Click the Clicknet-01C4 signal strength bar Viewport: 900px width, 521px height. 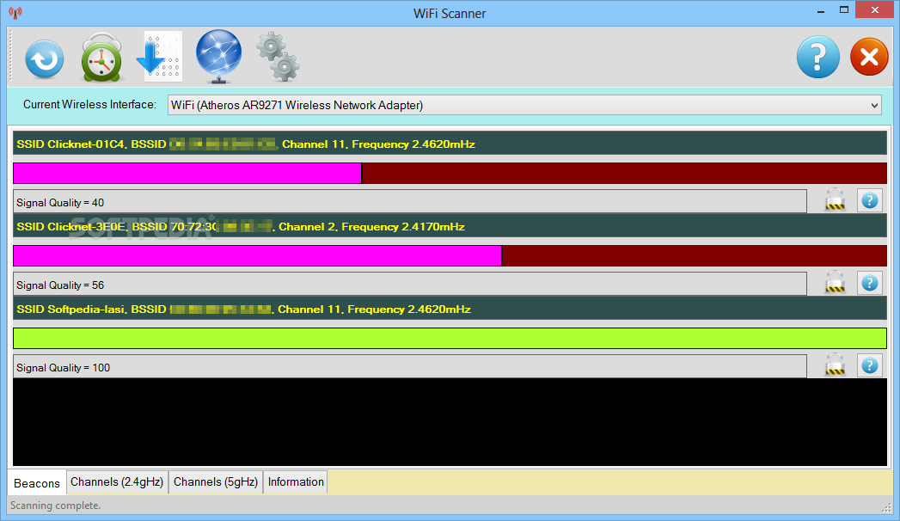pyautogui.click(x=450, y=174)
